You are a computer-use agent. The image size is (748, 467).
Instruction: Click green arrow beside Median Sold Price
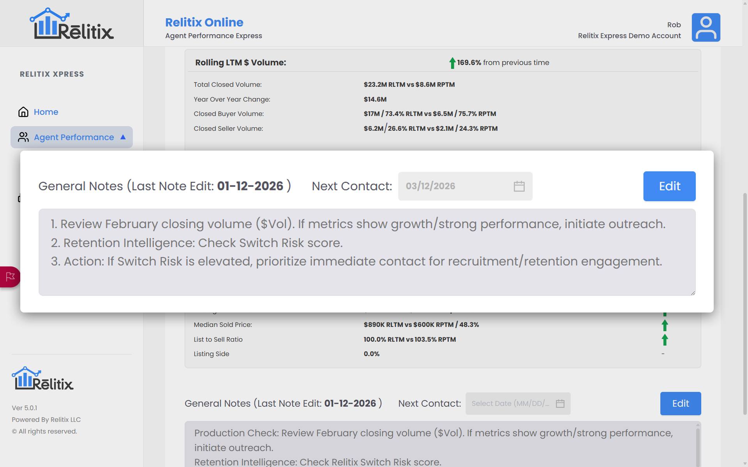coord(665,325)
